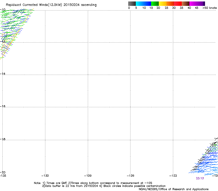
Task: Click the -132 longitude axis label
Action: point(45,176)
